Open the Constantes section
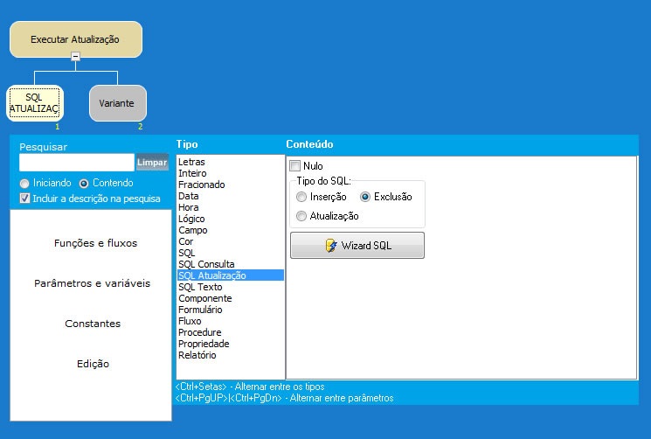Viewport: 651px width, 439px height. click(x=93, y=324)
